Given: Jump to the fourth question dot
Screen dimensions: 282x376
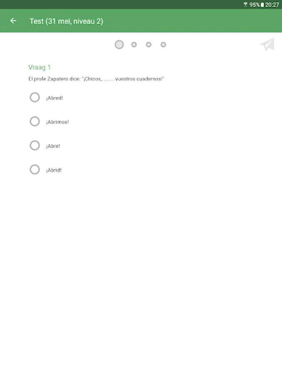Looking at the screenshot, I should [x=163, y=45].
